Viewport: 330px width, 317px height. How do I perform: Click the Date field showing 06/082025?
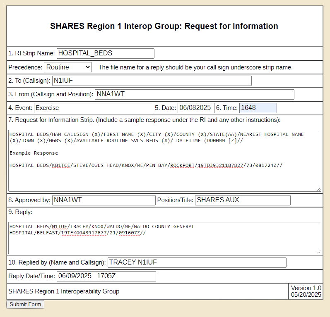pos(196,108)
